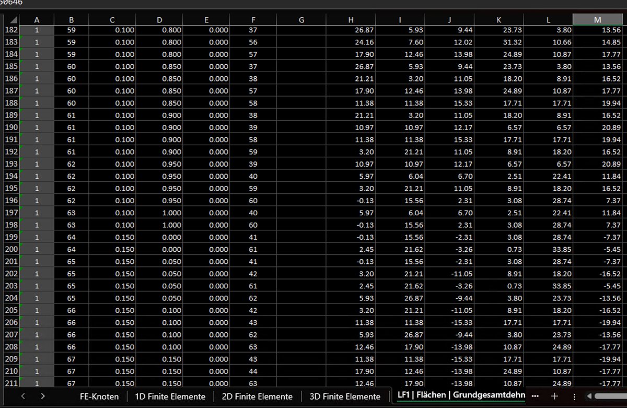The width and height of the screenshot is (627, 408).
Task: Select column H header
Action: tap(351, 19)
